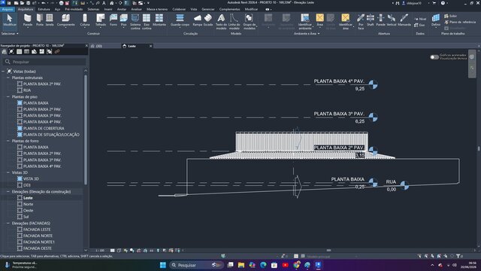Viewport: 481px width, 271px height.
Task: Switch to the Gerenciar ribbon tab
Action: click(x=208, y=9)
